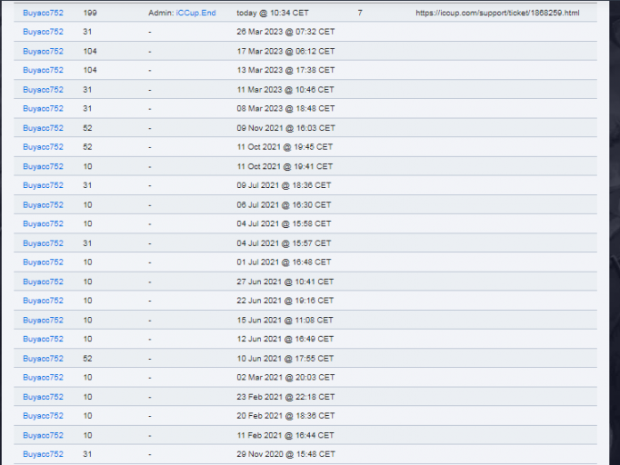Select value 31 in 09 Jul 2021 row
The height and width of the screenshot is (465, 620).
click(x=87, y=185)
